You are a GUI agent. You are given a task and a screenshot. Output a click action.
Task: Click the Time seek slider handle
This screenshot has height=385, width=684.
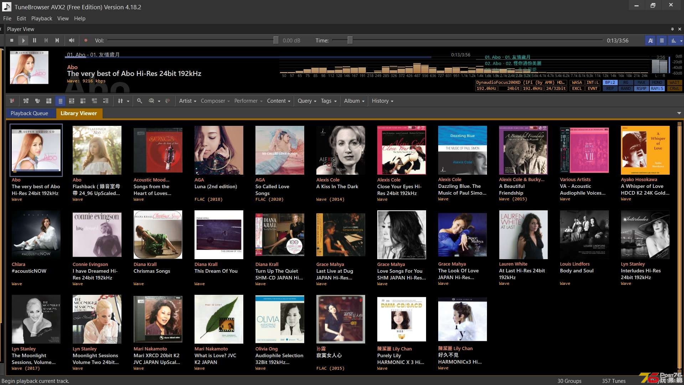(x=350, y=40)
